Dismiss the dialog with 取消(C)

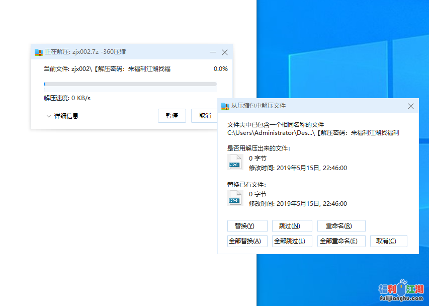(388, 241)
